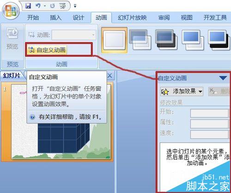This screenshot has height=193, width=231.
Task: Close the slides thumbnail pane
Action: 110,76
